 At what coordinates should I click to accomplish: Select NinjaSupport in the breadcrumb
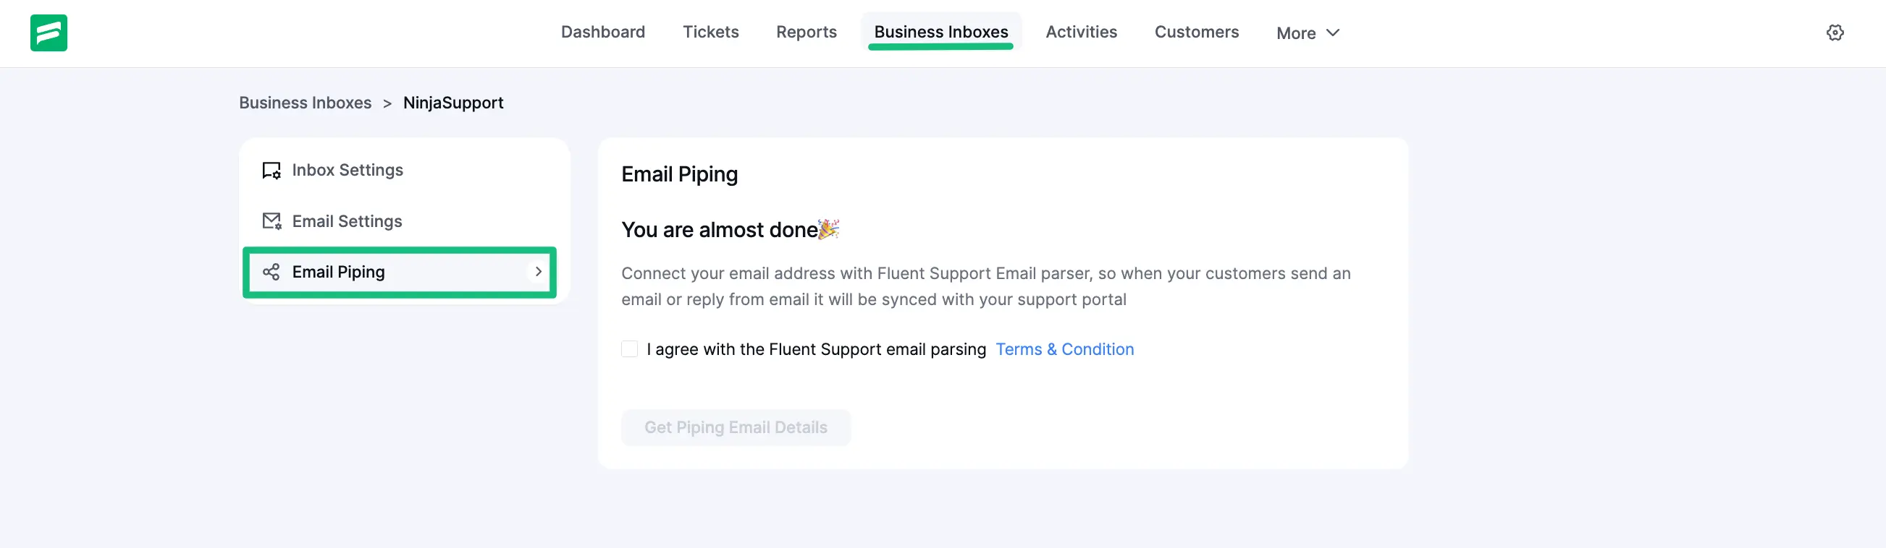[x=452, y=102]
